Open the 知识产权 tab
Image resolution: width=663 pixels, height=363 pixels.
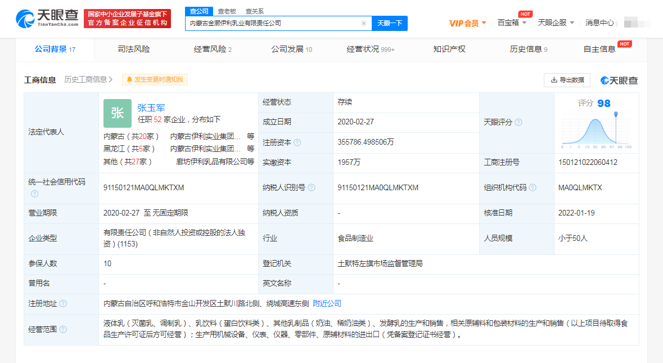(449, 50)
